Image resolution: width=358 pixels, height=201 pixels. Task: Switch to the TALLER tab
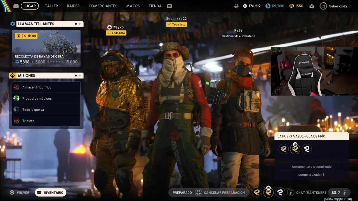click(51, 6)
